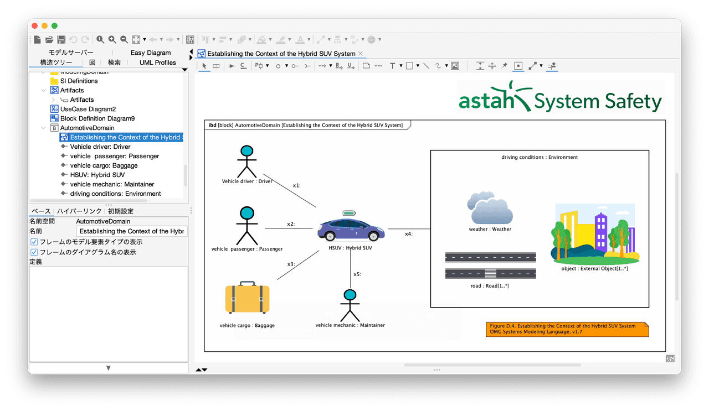Select the Line drawing tool
709x411 pixels.
click(427, 66)
